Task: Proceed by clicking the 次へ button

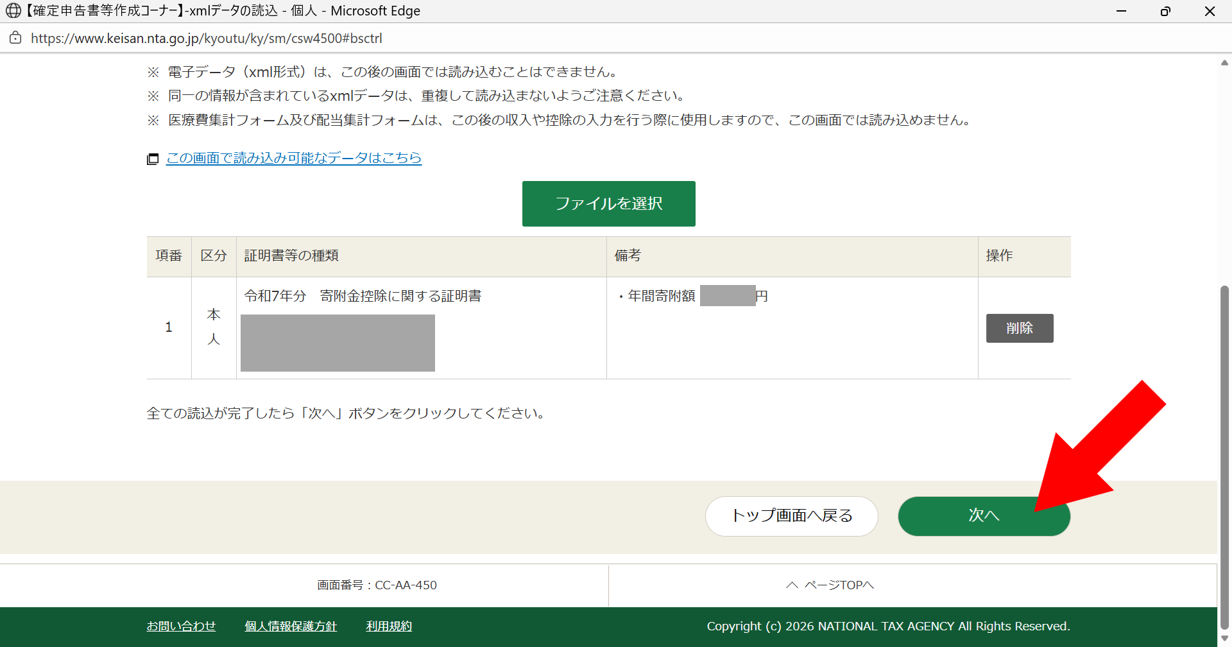Action: [x=983, y=515]
